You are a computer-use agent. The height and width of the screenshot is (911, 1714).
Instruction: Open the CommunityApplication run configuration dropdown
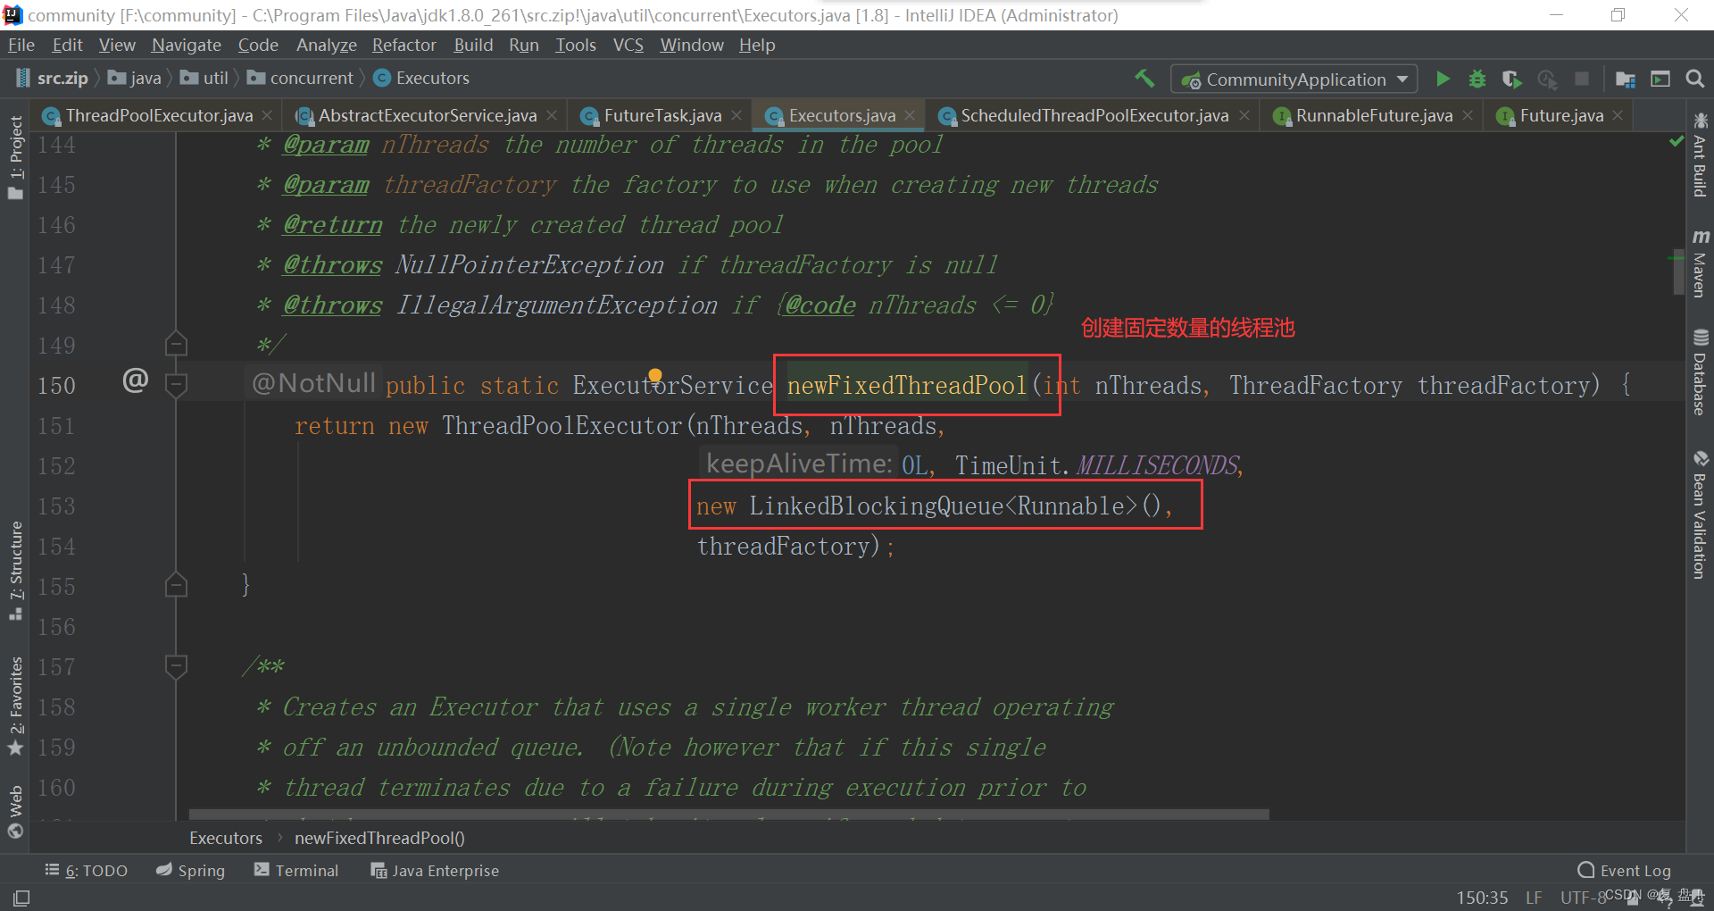(1294, 79)
